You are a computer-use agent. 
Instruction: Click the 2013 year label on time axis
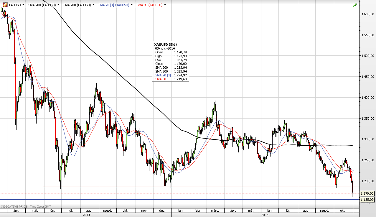tap(86, 215)
